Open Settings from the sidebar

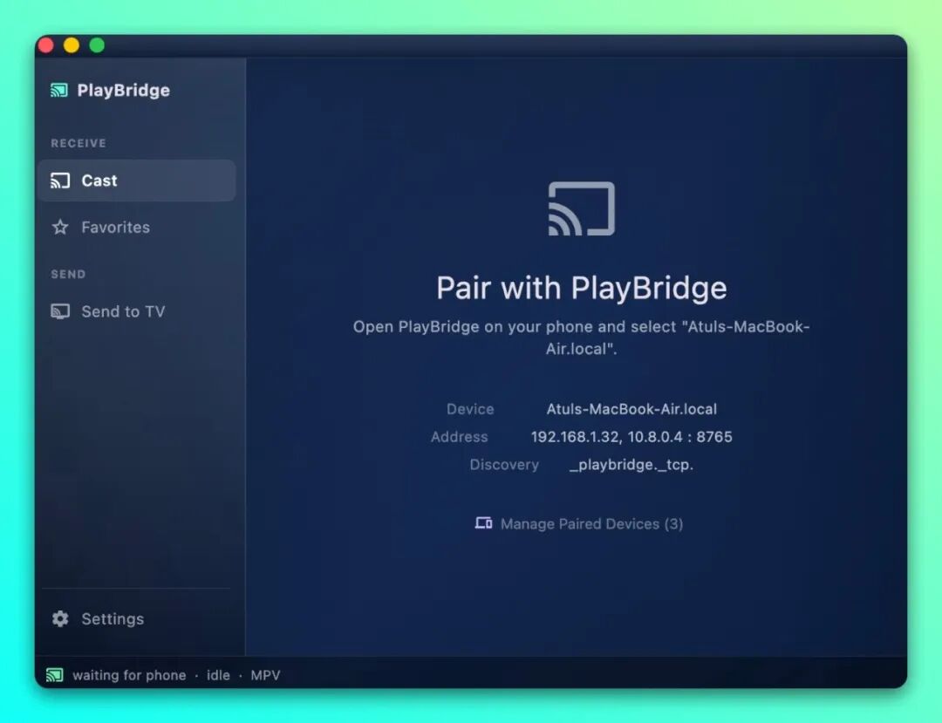tap(136, 618)
